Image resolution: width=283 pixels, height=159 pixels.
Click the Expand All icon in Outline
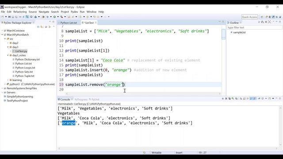pyautogui.click(x=269, y=22)
